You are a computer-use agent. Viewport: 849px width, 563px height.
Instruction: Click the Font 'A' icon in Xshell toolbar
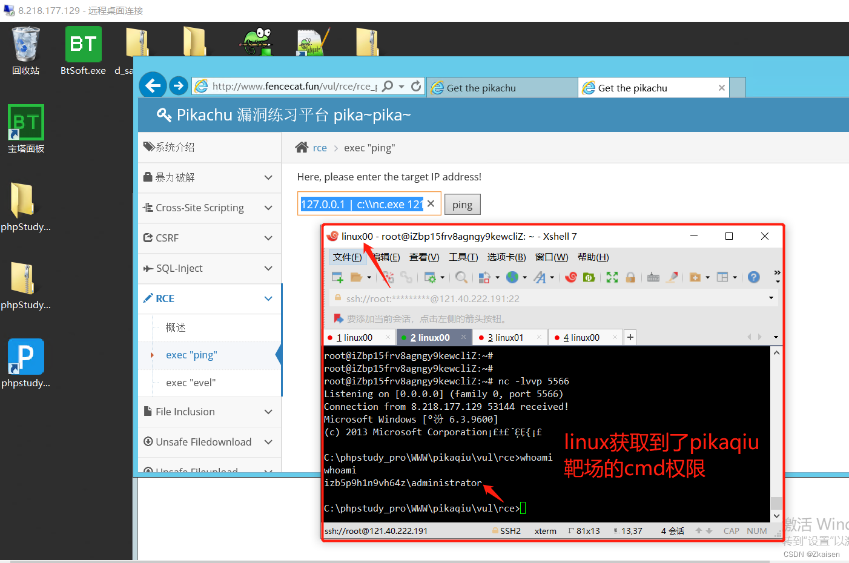(x=540, y=277)
